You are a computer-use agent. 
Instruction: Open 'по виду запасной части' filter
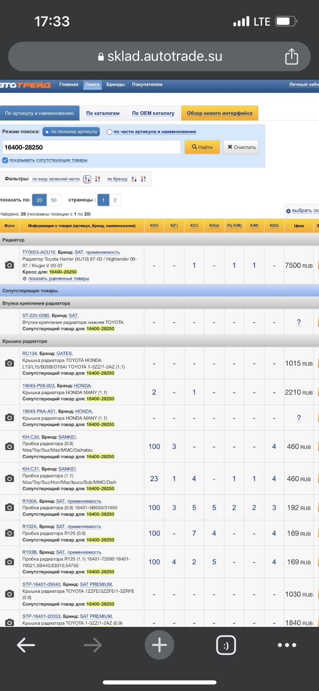(56, 179)
